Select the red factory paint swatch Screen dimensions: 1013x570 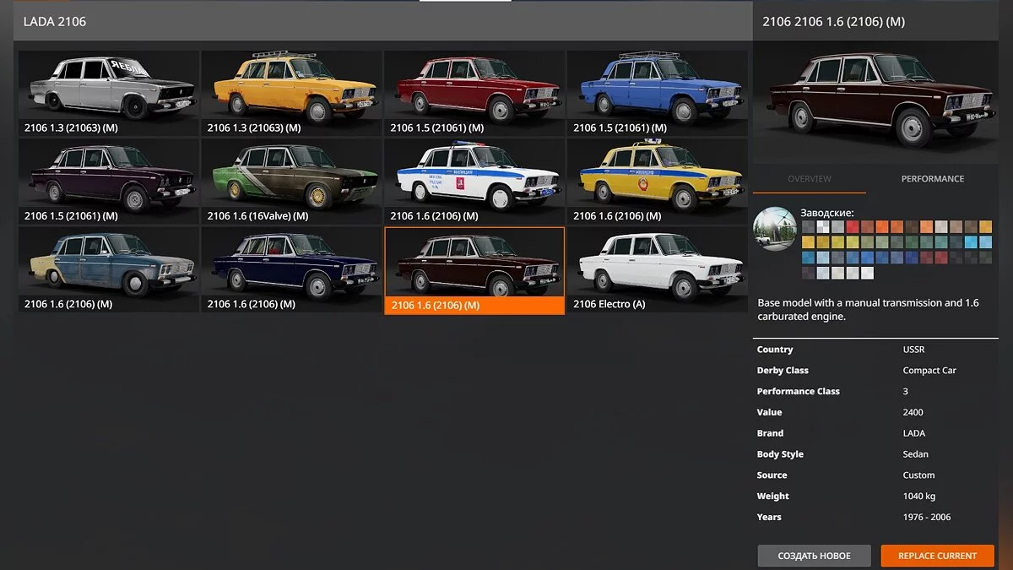(x=853, y=227)
